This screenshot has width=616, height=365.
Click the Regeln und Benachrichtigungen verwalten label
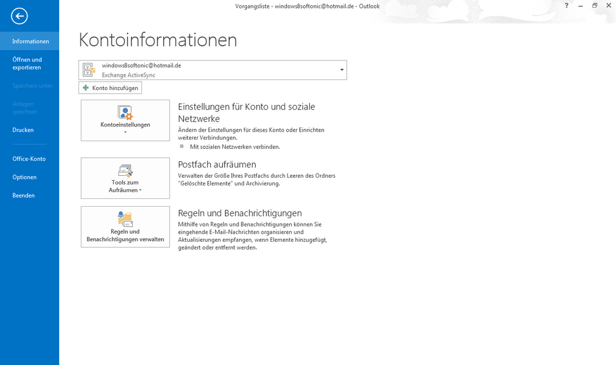[x=126, y=235]
